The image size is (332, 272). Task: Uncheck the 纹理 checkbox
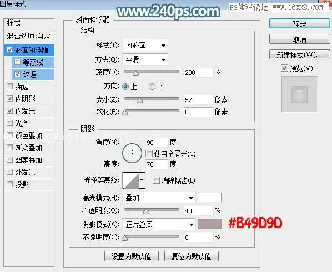click(17, 74)
